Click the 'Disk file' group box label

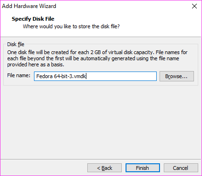pyautogui.click(x=16, y=44)
